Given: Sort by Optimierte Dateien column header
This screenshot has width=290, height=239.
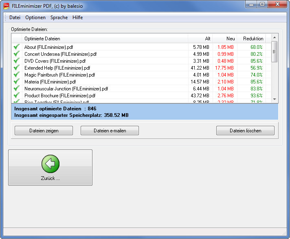Looking at the screenshot, I should 105,39.
